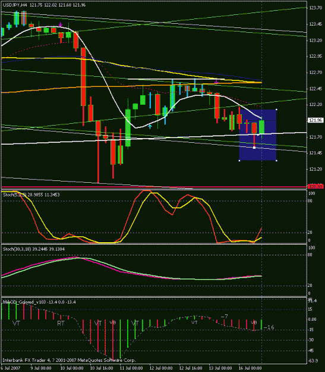
Task: Click the RT label in the MACD pane
Action: coord(61,323)
